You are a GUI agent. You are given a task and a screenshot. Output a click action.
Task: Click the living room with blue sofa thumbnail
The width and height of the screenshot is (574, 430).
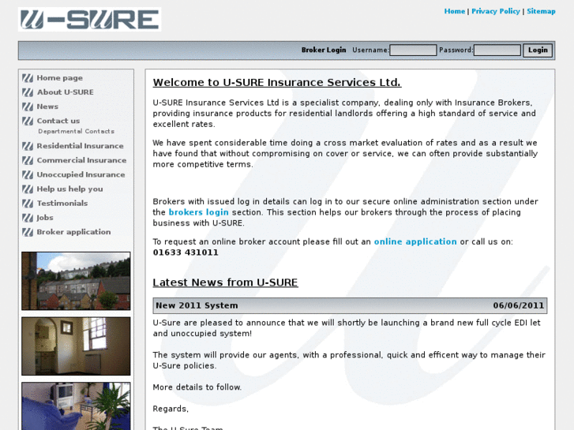coord(76,406)
